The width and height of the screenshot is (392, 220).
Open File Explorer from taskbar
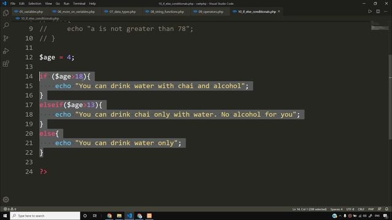pos(119,216)
